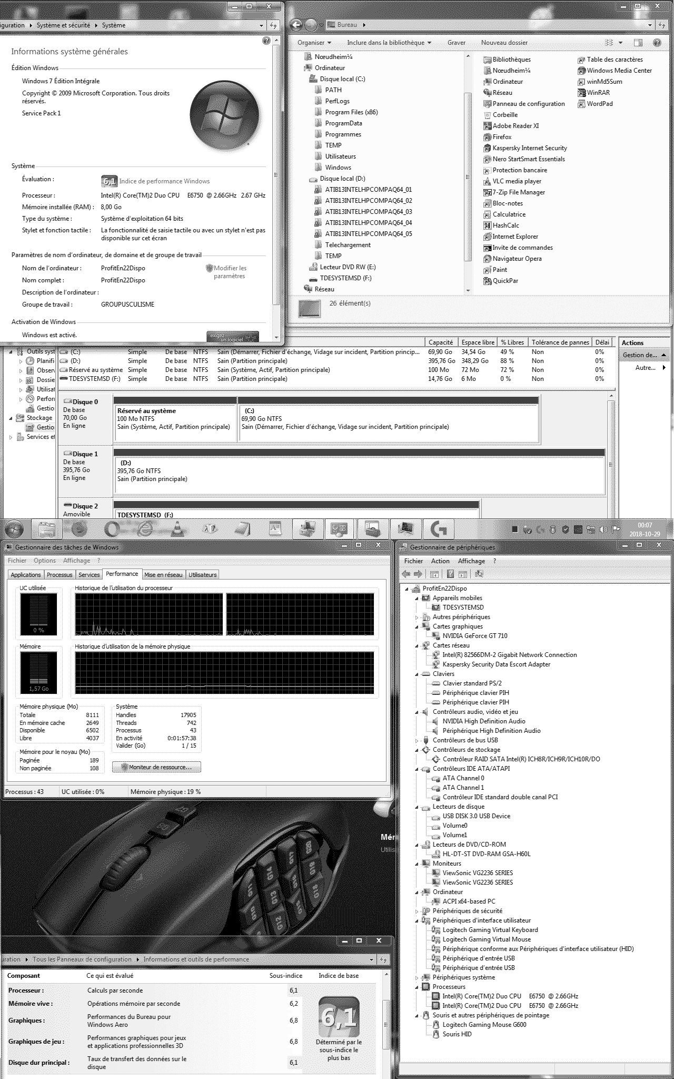
Task: Open Inclure dans la bibliothèque dropdown
Action: click(x=389, y=43)
